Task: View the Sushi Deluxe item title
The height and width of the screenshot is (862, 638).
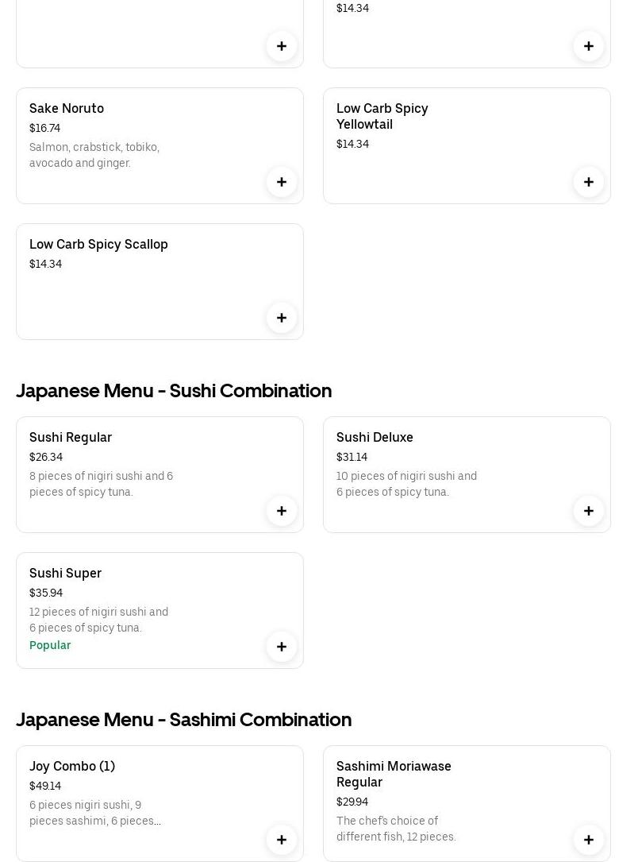Action: click(x=375, y=437)
